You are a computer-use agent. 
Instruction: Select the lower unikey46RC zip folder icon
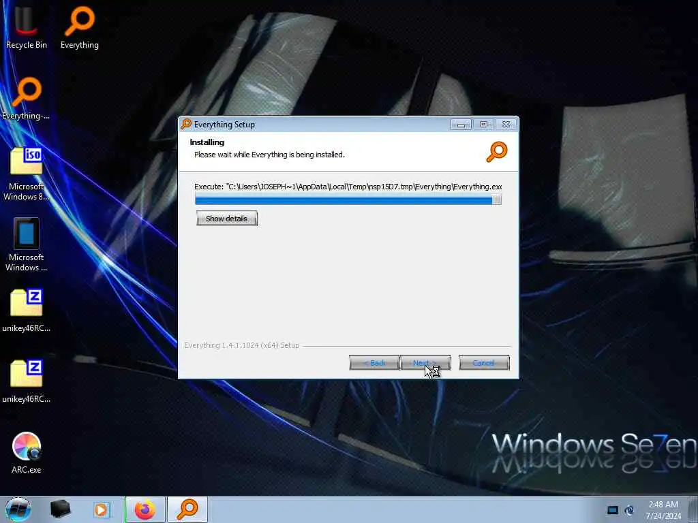tap(27, 381)
